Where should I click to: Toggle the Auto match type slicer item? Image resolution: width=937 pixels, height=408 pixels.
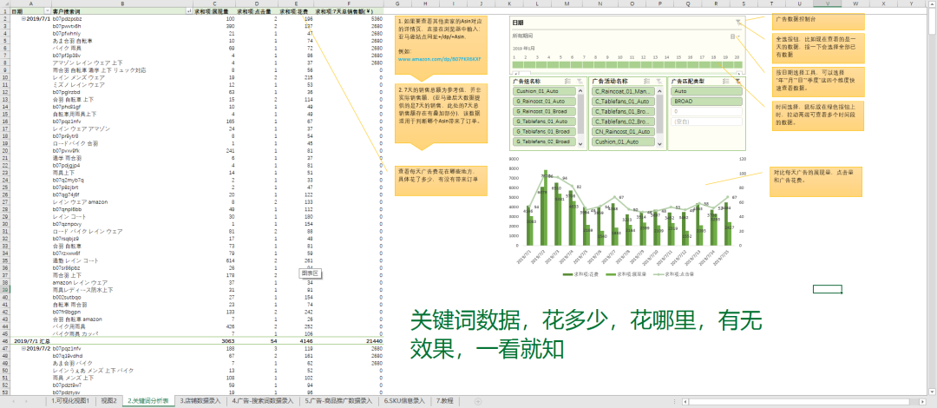point(704,90)
